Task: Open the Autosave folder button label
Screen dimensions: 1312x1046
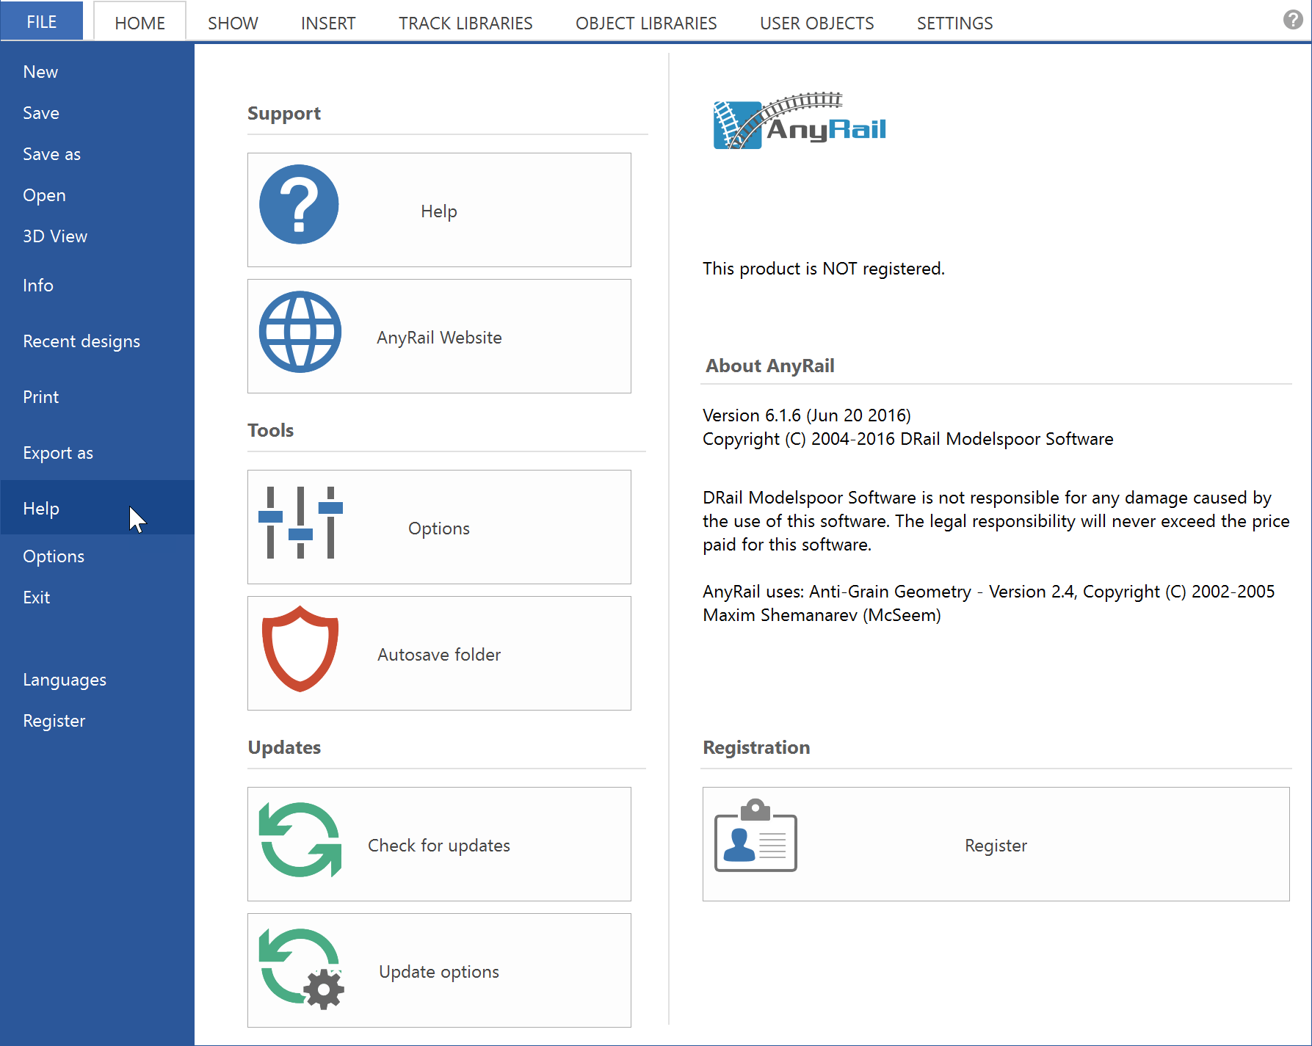Action: click(x=439, y=655)
